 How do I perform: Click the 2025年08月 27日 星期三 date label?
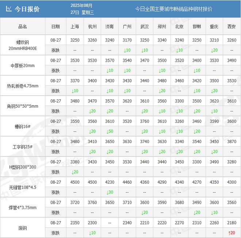coord(82,9)
